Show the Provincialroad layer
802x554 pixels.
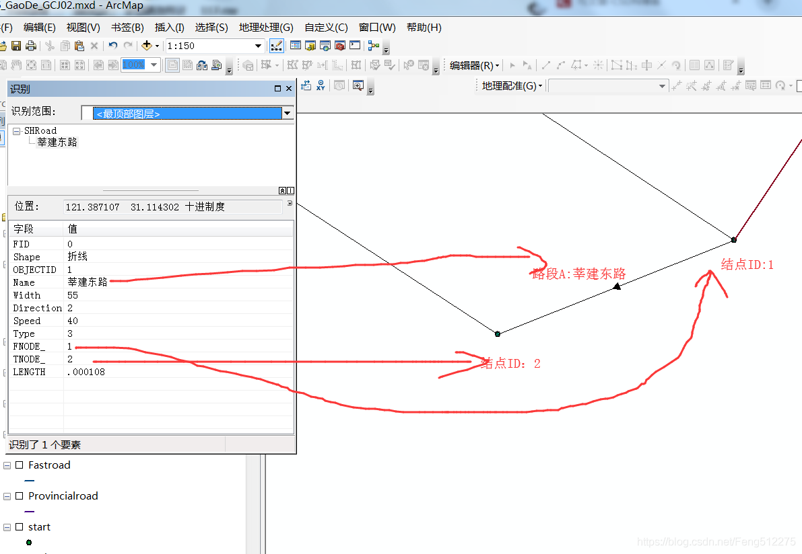(x=20, y=496)
